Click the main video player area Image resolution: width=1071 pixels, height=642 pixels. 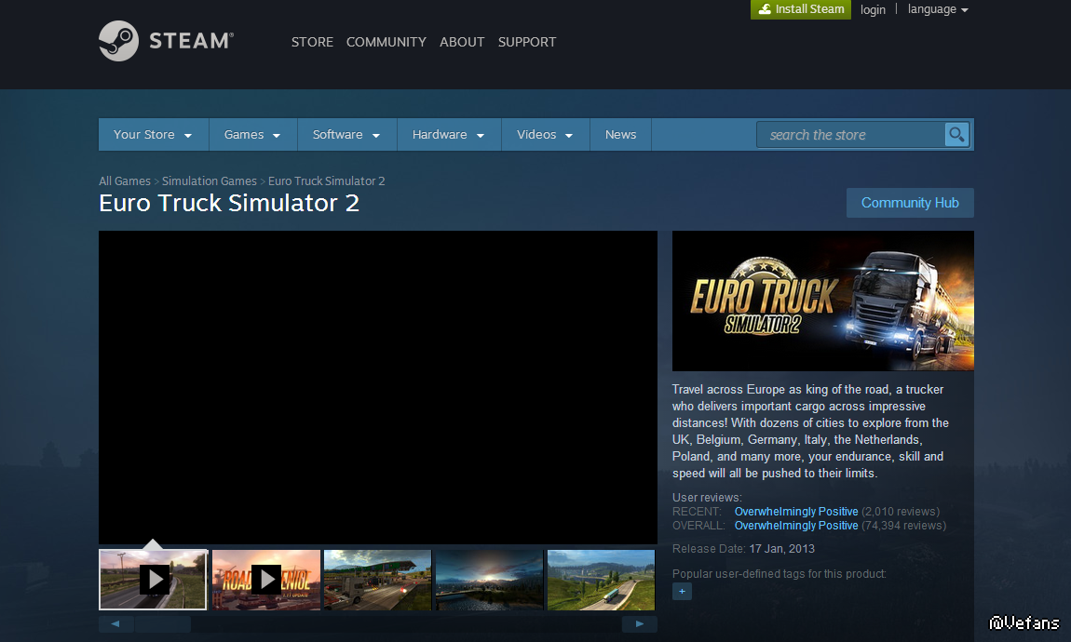(378, 387)
